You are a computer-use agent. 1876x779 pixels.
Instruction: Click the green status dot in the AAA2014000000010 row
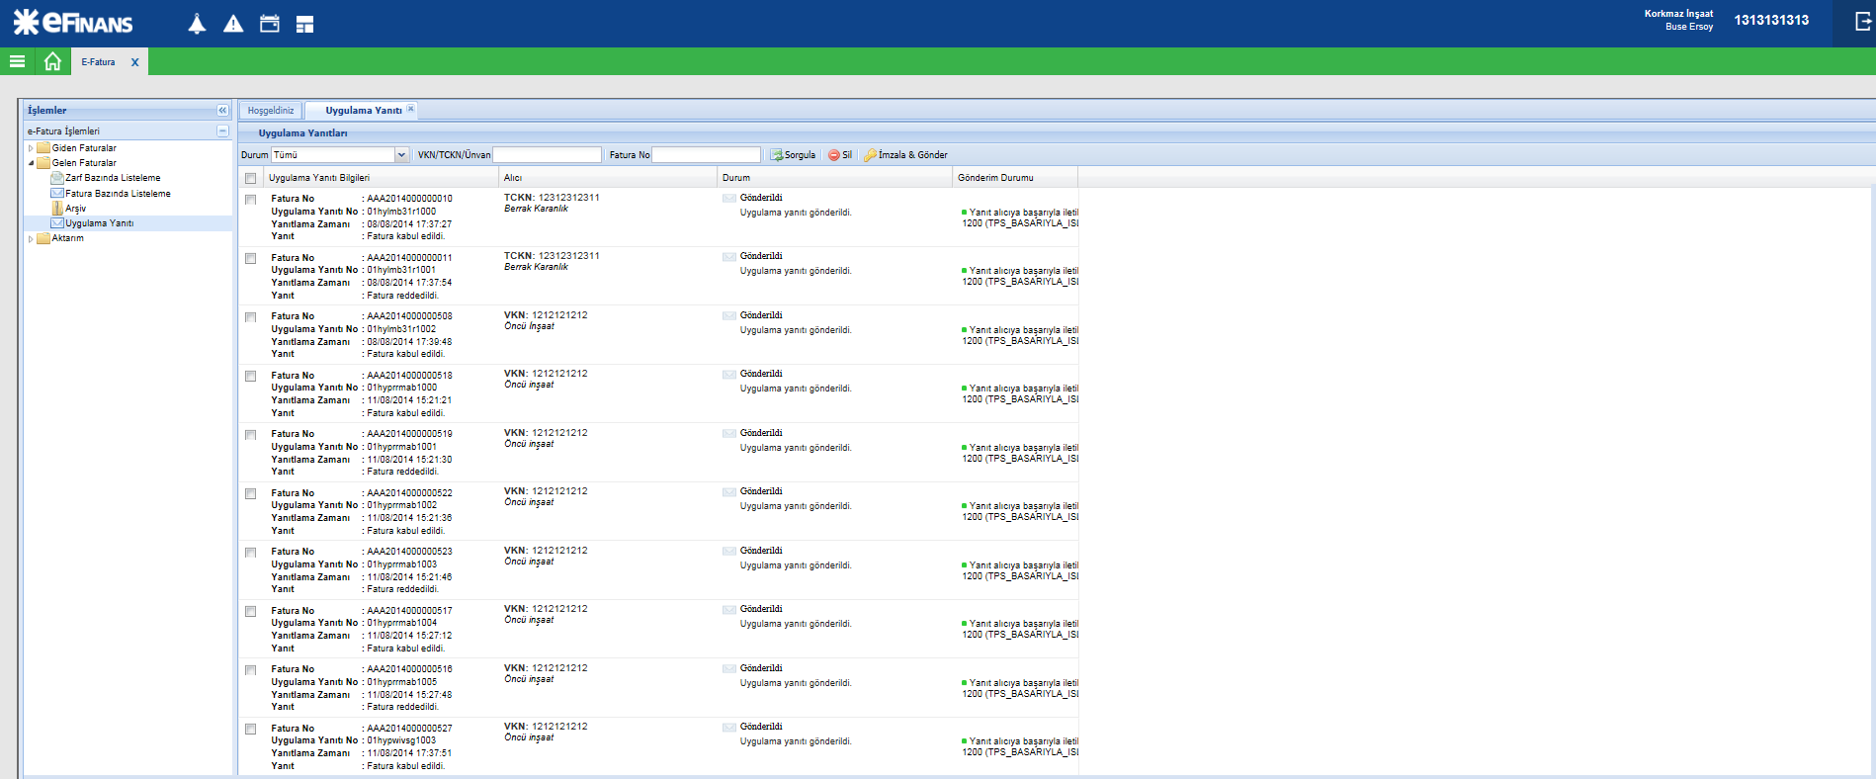964,213
